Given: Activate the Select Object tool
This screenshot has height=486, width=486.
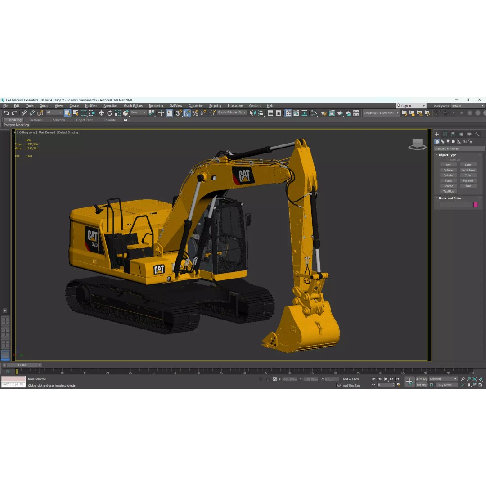Looking at the screenshot, I should [67, 113].
